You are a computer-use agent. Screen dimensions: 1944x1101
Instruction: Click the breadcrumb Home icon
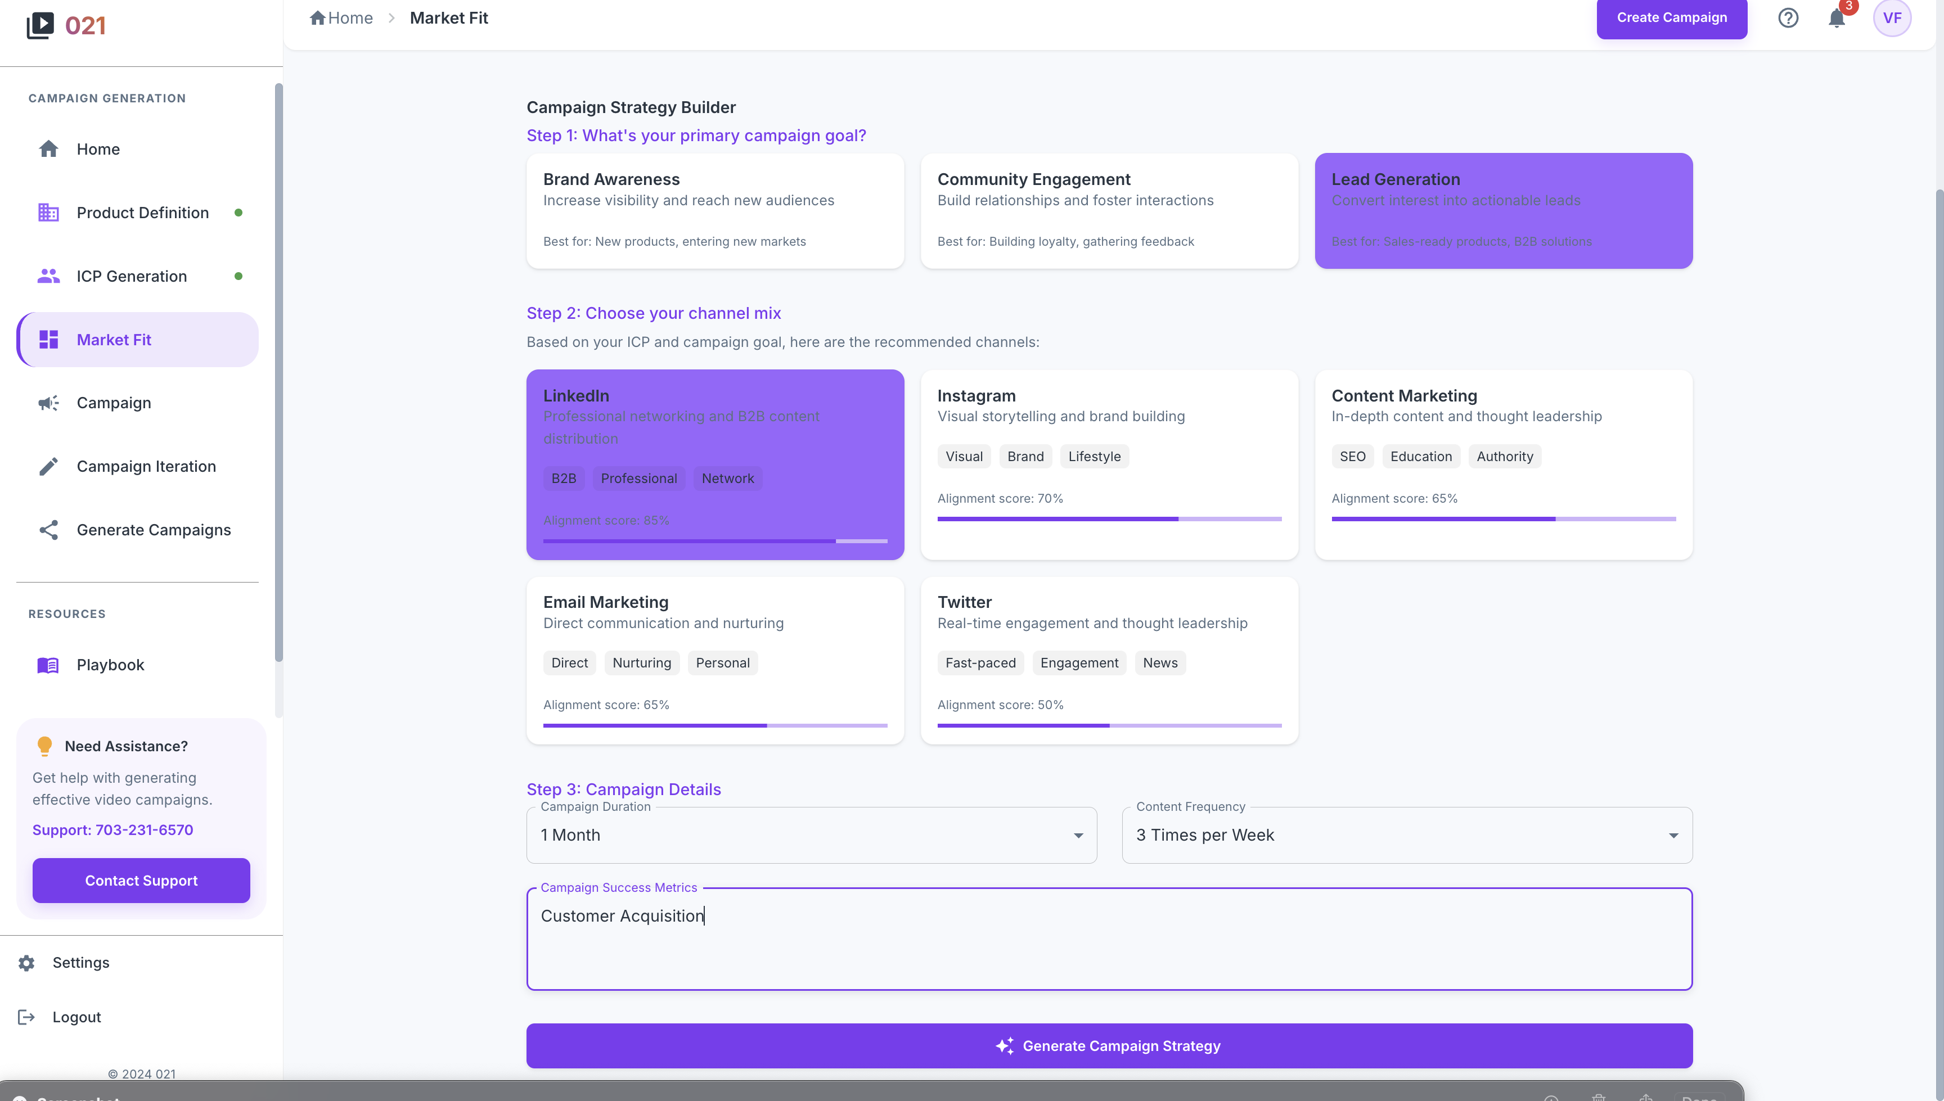[317, 18]
